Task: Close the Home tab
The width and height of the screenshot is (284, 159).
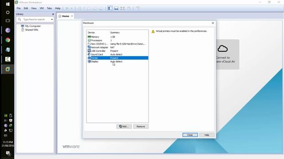Action: pyautogui.click(x=72, y=16)
